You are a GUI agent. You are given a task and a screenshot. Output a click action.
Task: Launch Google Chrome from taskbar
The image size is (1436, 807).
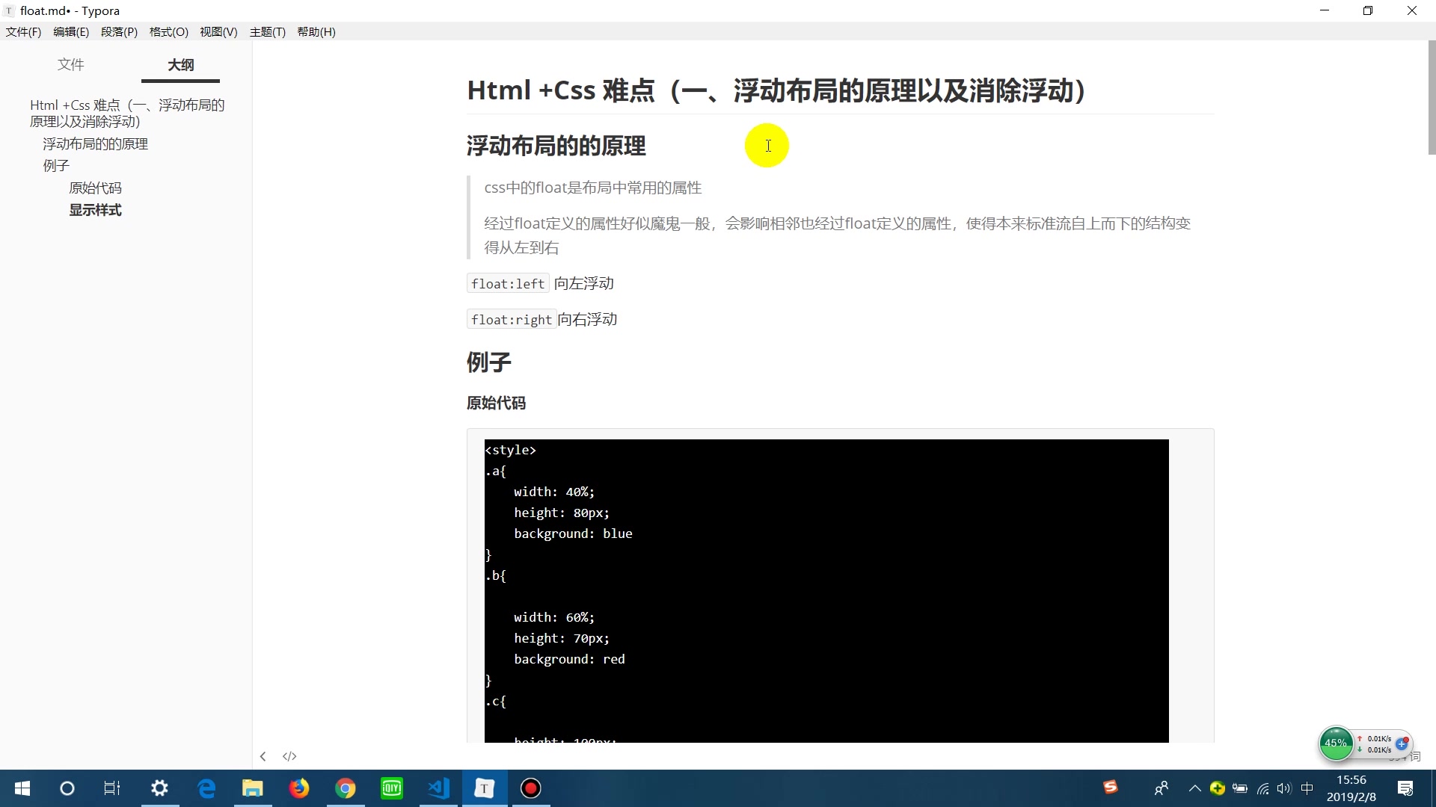(x=346, y=788)
